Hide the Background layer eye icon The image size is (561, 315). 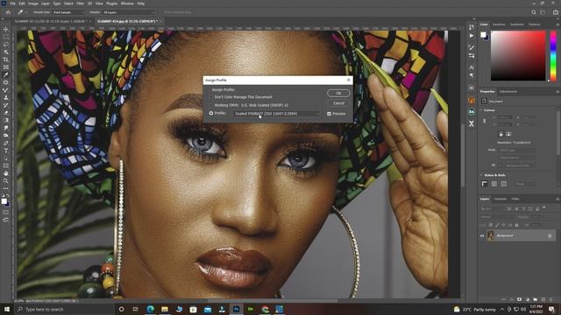pyautogui.click(x=482, y=235)
